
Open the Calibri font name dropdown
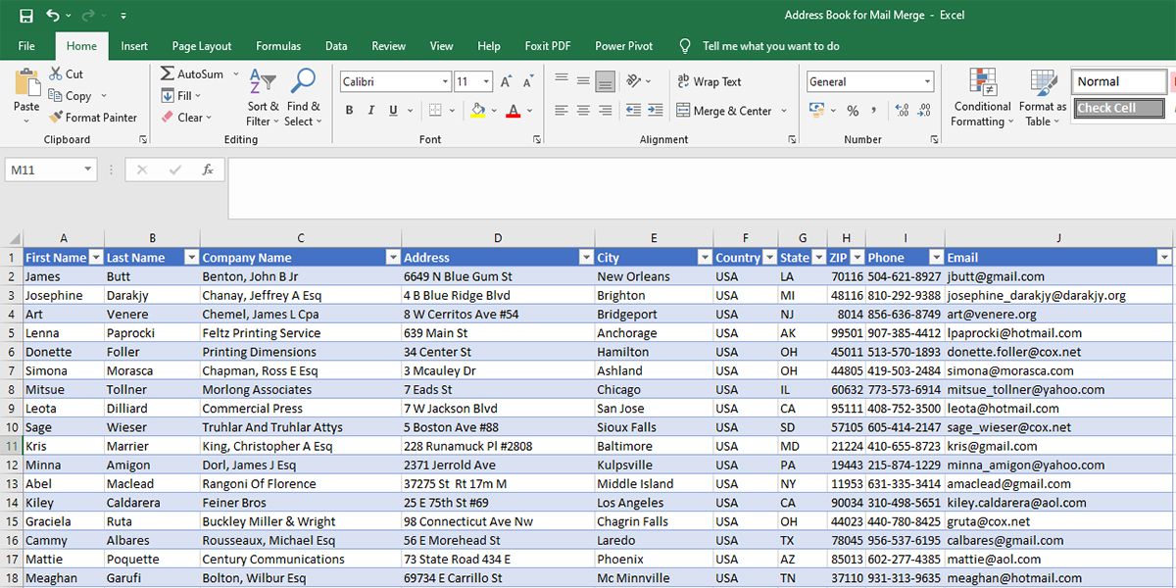click(445, 82)
